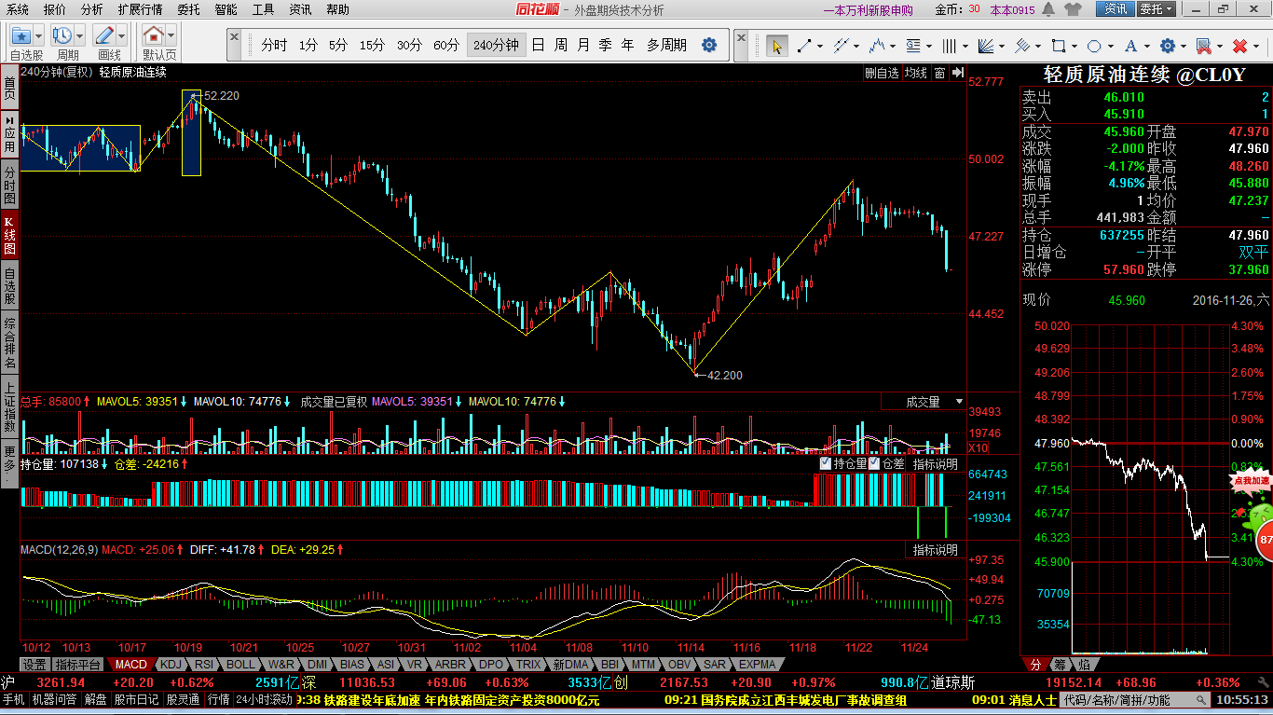Open 股市日记 in status bar
The image size is (1273, 715).
[x=136, y=699]
